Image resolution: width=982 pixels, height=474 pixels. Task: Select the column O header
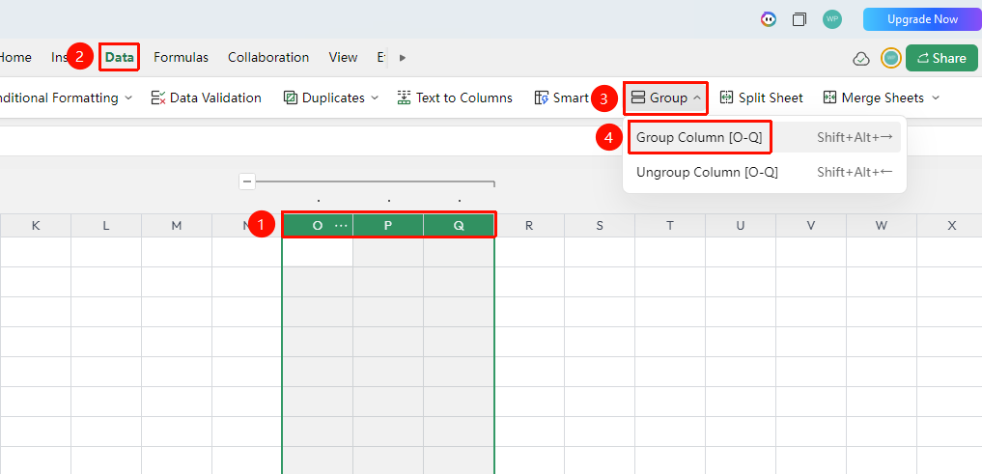click(317, 226)
